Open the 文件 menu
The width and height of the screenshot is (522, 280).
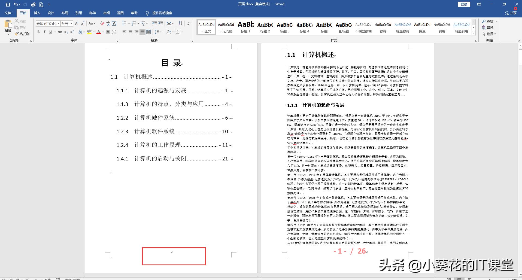8,13
